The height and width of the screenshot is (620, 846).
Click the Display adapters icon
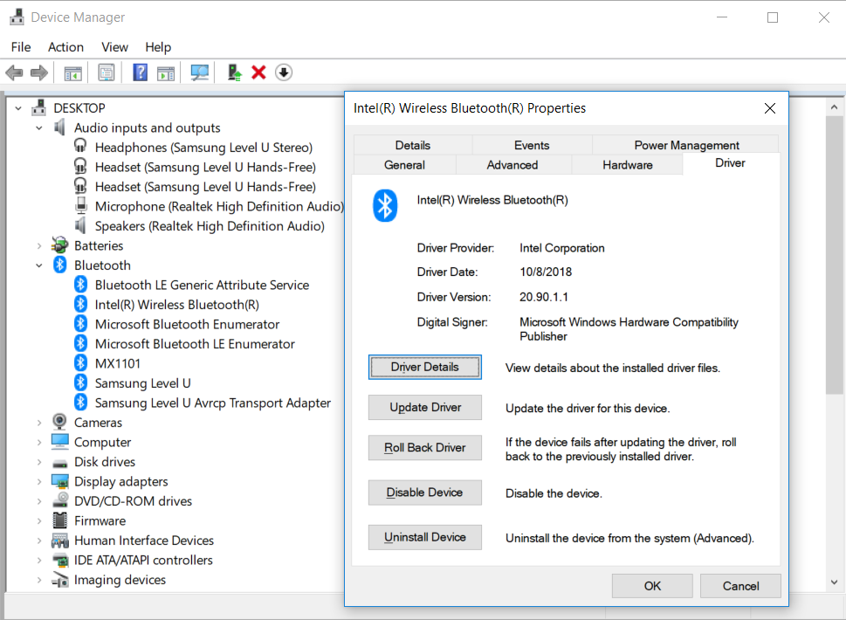(60, 481)
